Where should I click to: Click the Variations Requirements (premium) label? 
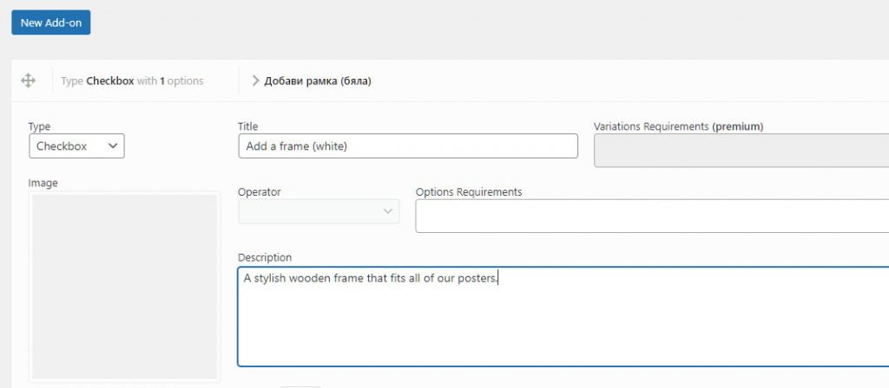click(x=679, y=126)
